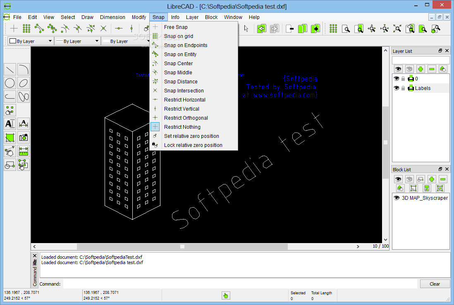Show all layers in Layer List
The width and height of the screenshot is (454, 305).
(x=398, y=69)
